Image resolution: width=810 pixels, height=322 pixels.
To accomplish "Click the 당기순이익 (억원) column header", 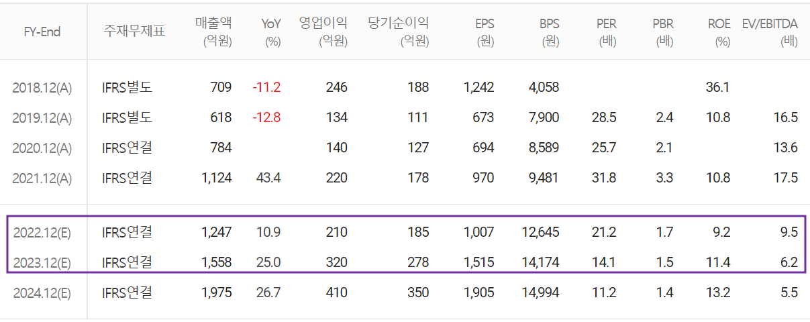I will click(x=398, y=32).
